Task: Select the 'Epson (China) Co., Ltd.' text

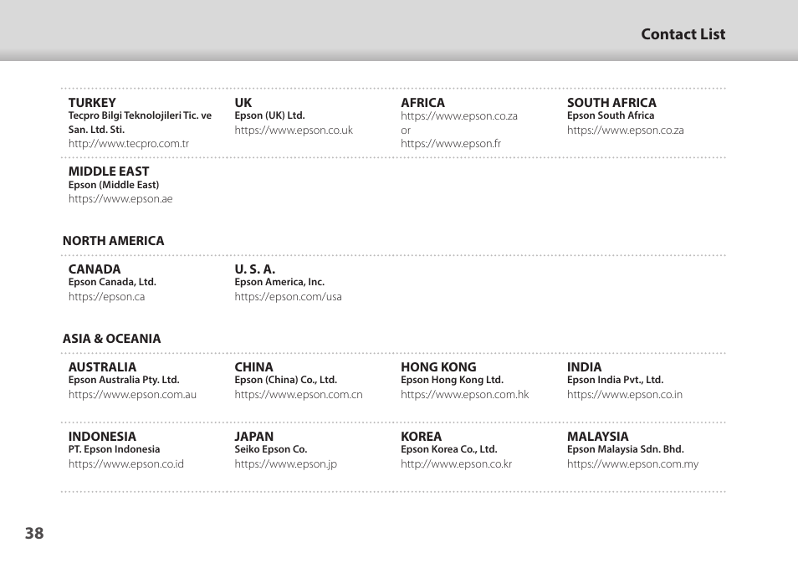Action: tap(286, 380)
